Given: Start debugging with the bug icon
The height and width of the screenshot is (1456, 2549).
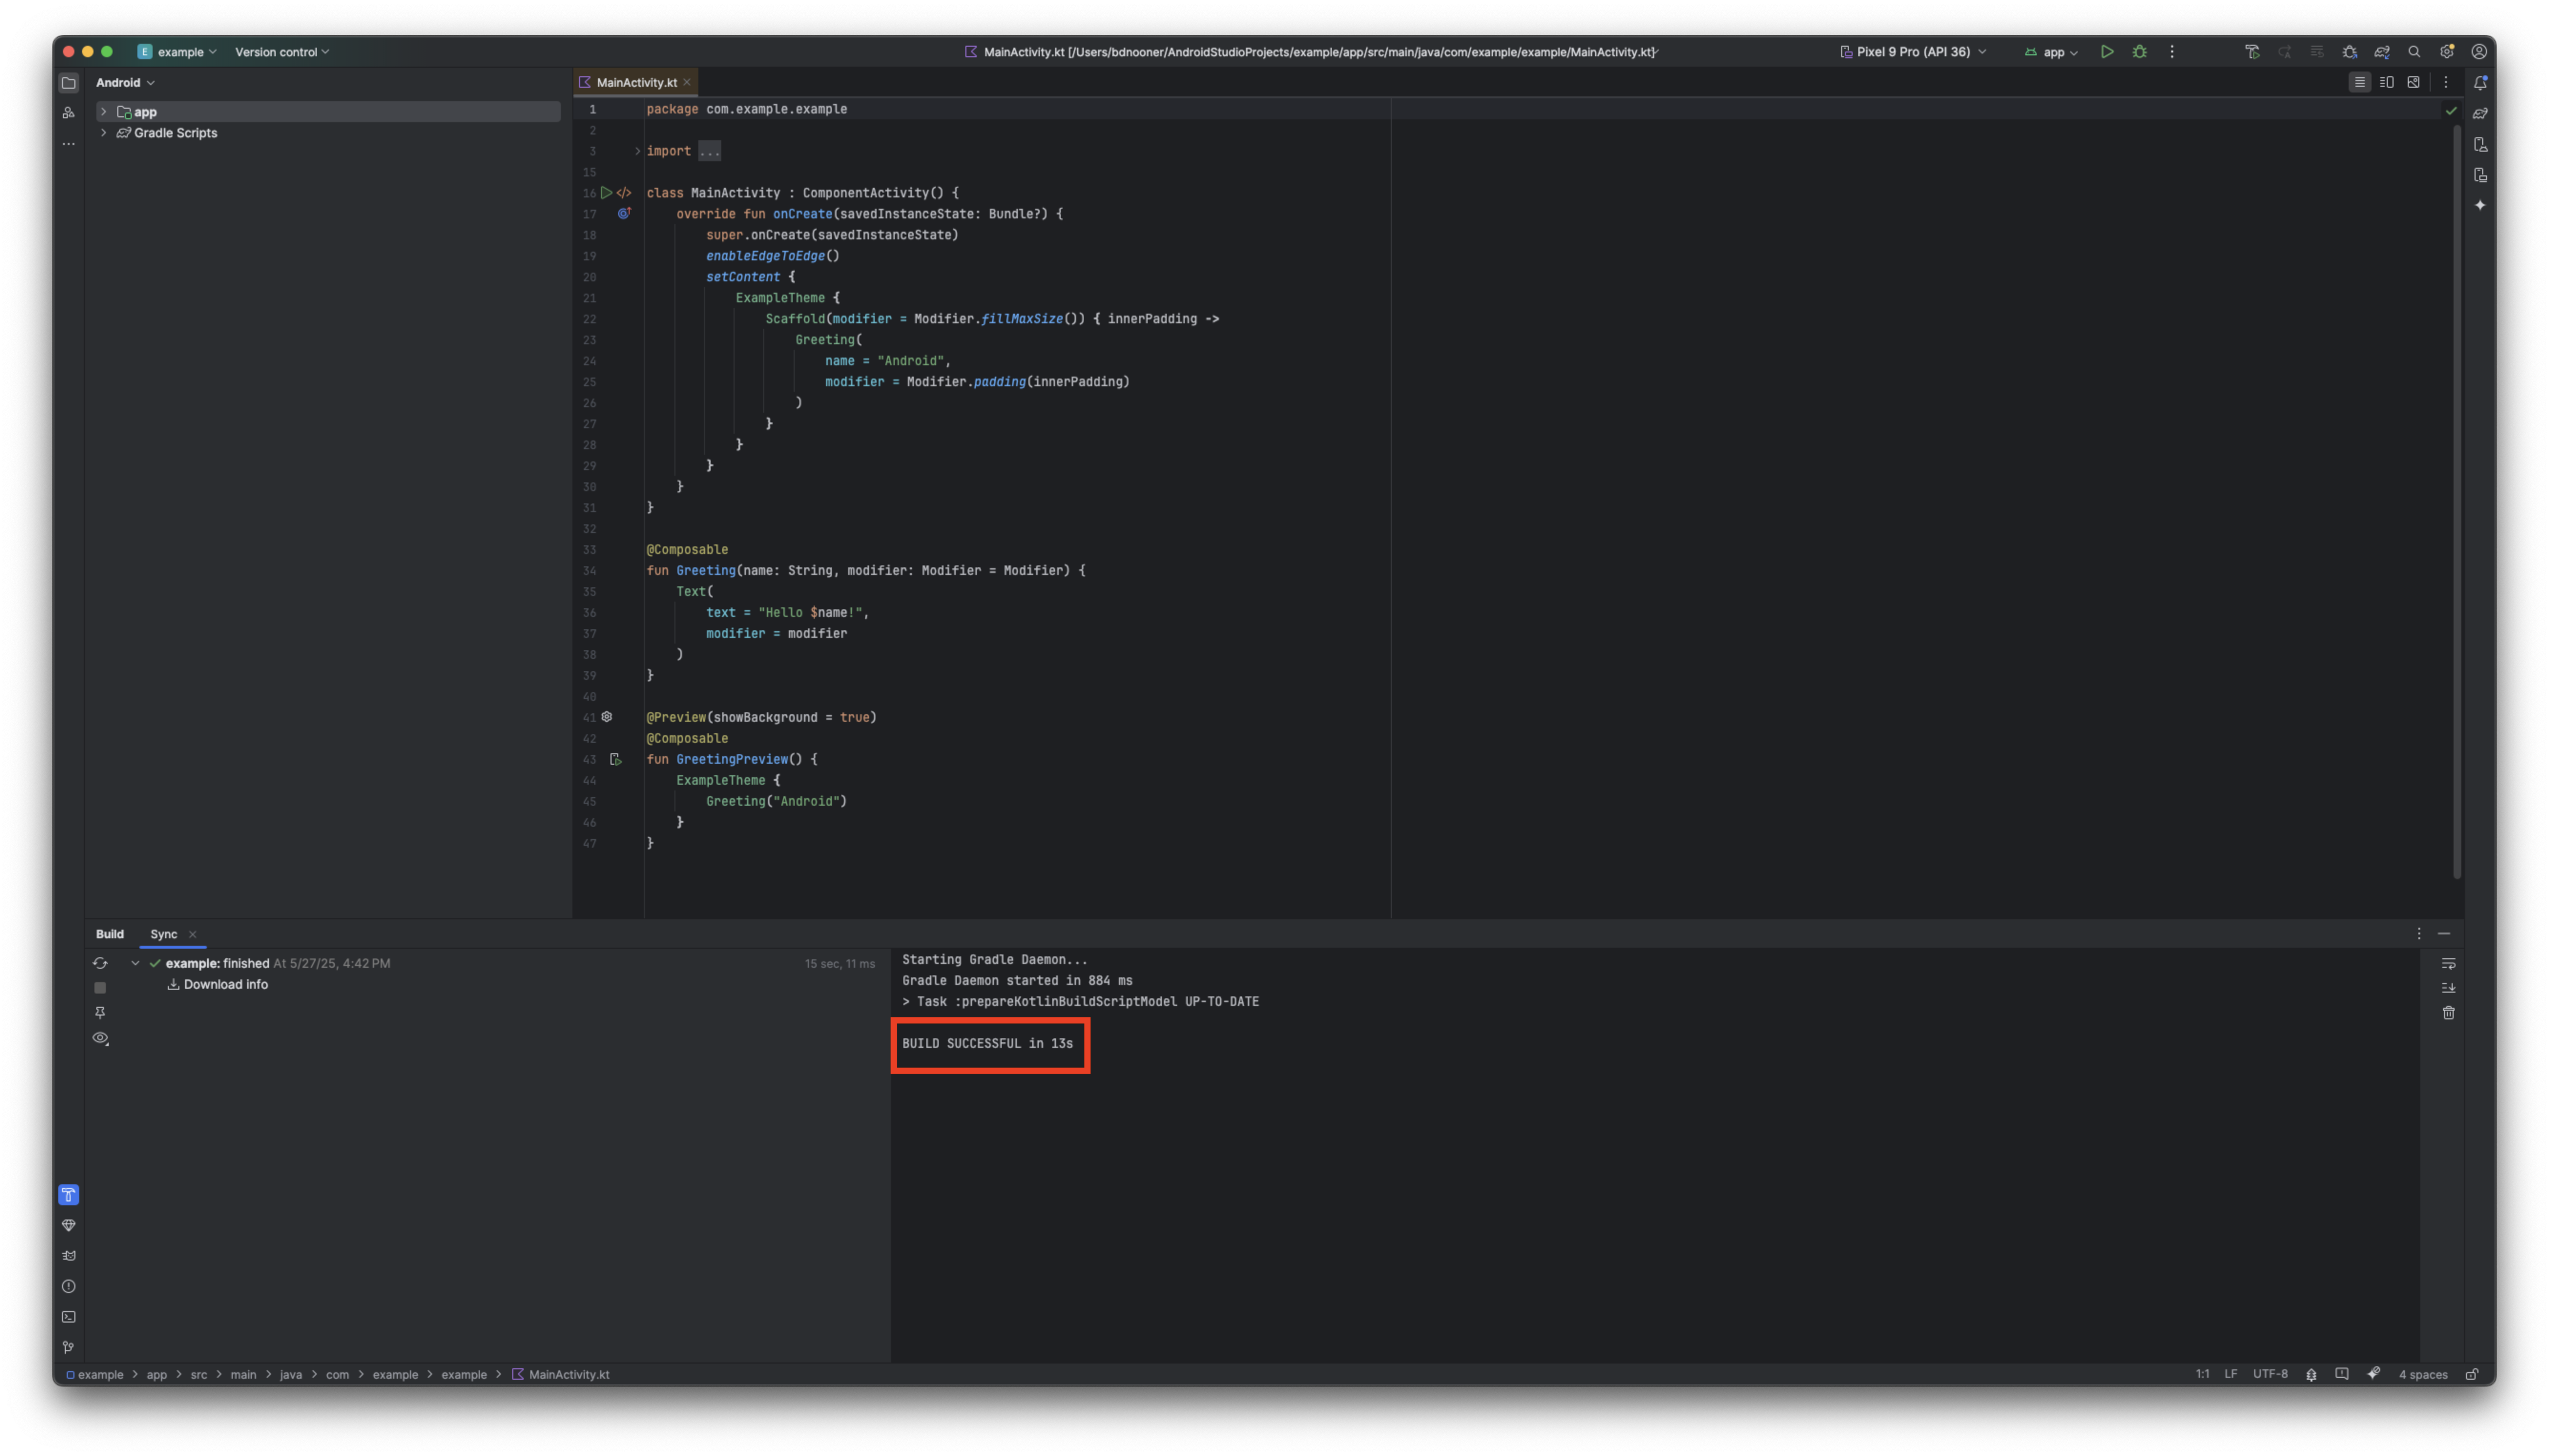Looking at the screenshot, I should coord(2140,51).
